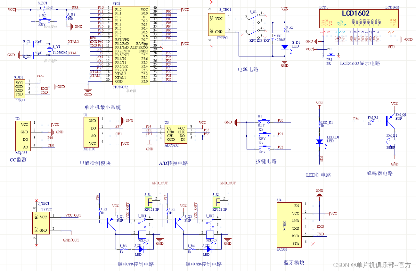Select the J_J1 KF128-2P terminal block

(149, 202)
